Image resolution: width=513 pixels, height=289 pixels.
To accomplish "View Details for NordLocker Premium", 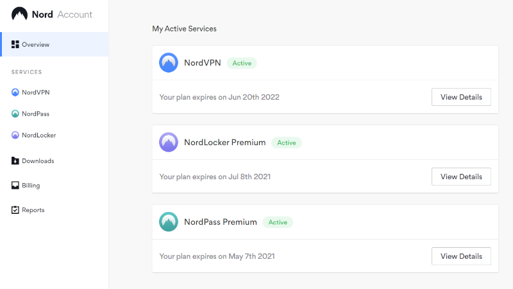I will tap(461, 177).
